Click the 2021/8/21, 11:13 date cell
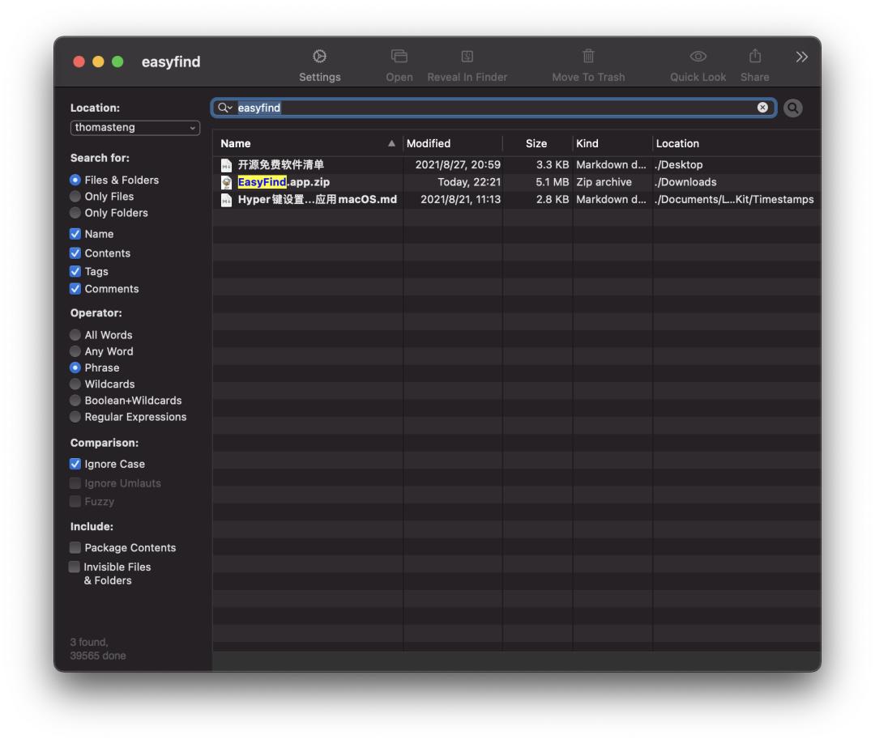The height and width of the screenshot is (743, 875). click(460, 200)
